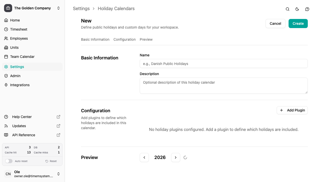Switch to the Configuration tab
324x182 pixels.
point(125,39)
